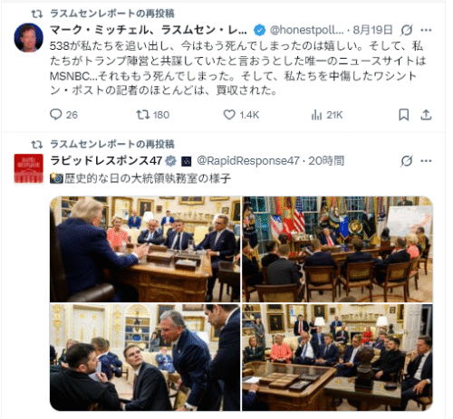
Task: Open Grok explain icon on RapidResponse47 post
Action: point(407,161)
